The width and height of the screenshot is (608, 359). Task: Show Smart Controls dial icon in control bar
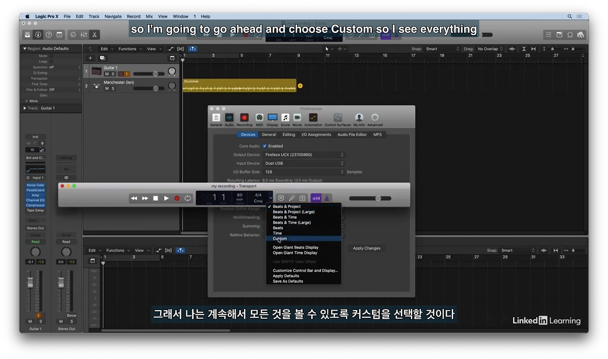(x=73, y=35)
